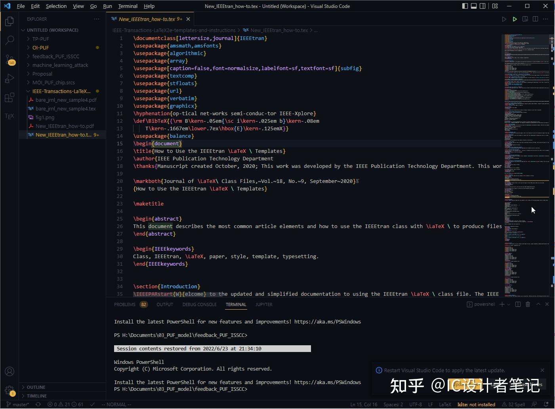The height and width of the screenshot is (409, 555).
Task: Open the Terminal menu
Action: [128, 6]
